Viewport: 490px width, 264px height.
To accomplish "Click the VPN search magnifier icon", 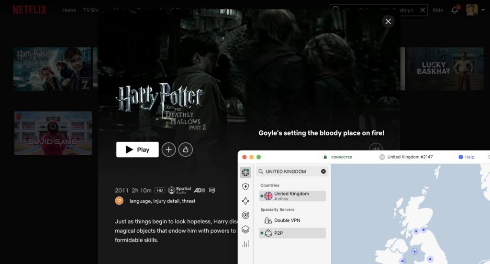I will (x=261, y=172).
